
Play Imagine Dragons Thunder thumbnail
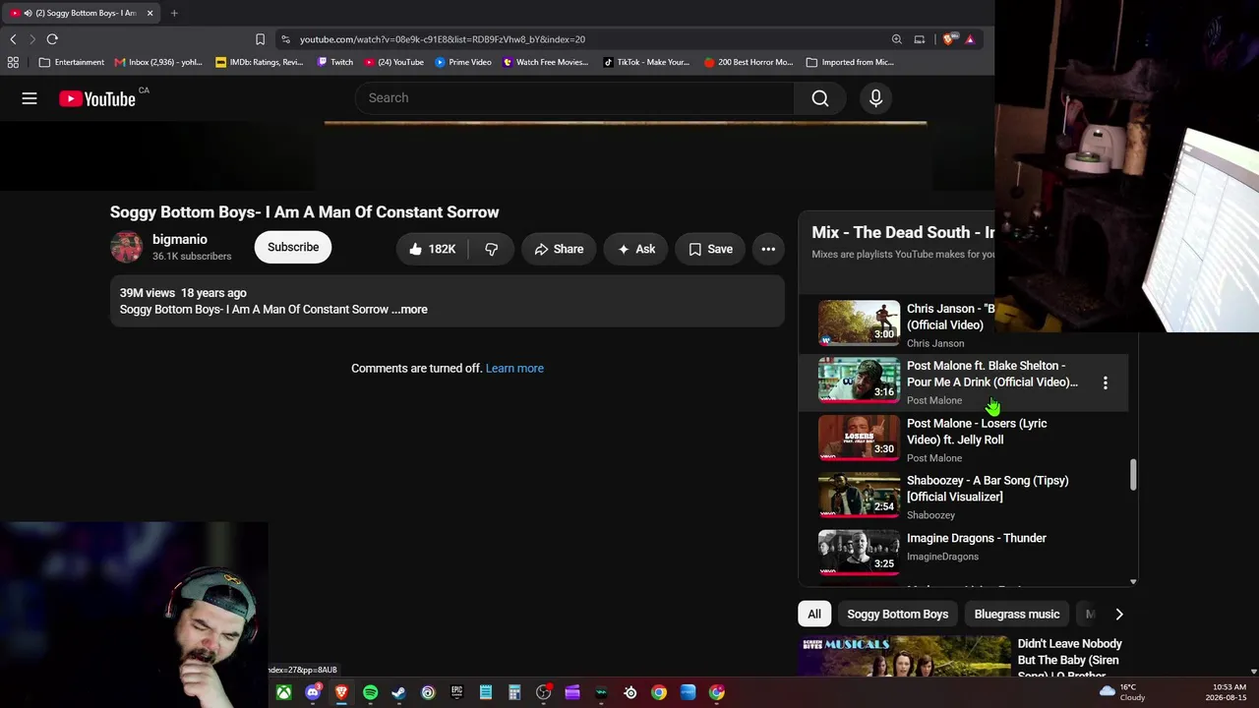pos(859,553)
